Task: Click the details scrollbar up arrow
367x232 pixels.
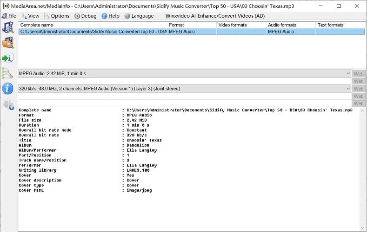Action: coord(362,110)
